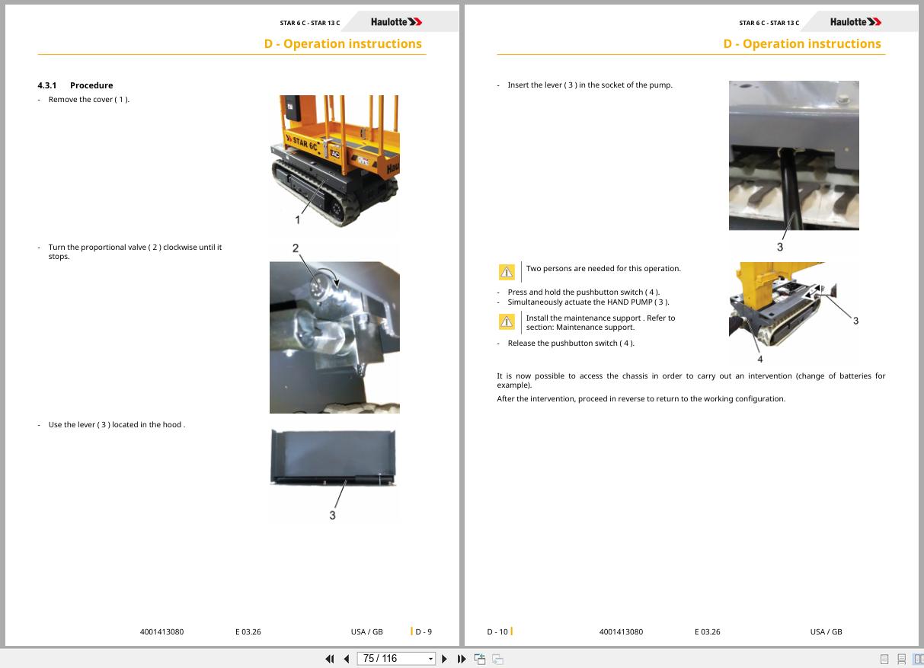924x668 pixels.
Task: Toggle two-page facing layout
Action: [918, 659]
